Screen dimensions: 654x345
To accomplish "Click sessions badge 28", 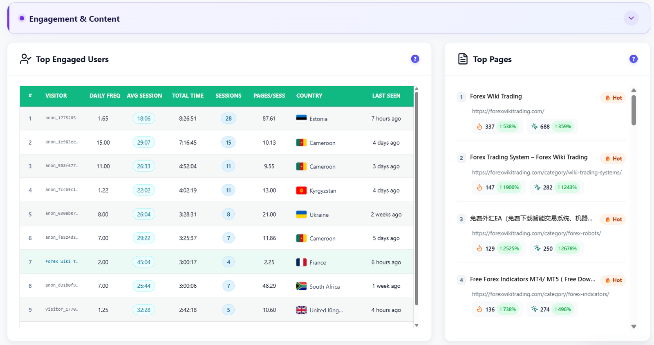I will (x=228, y=119).
